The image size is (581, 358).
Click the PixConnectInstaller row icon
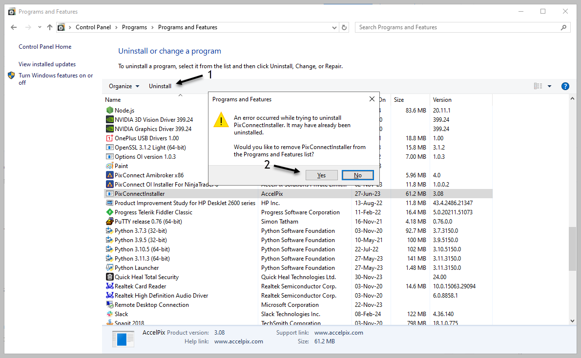tap(110, 193)
